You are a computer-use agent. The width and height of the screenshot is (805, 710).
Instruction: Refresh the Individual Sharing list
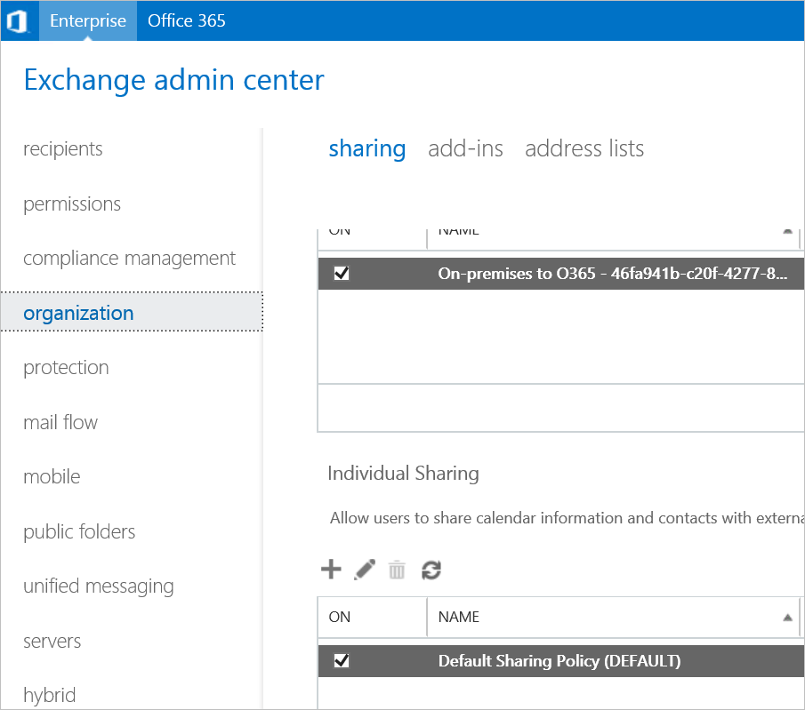431,570
